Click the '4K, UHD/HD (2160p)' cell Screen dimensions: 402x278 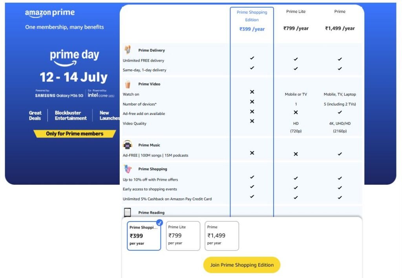340,127
